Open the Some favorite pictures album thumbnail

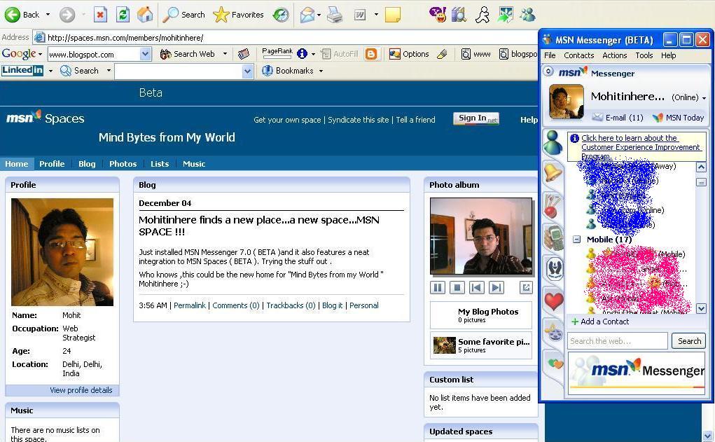click(445, 345)
